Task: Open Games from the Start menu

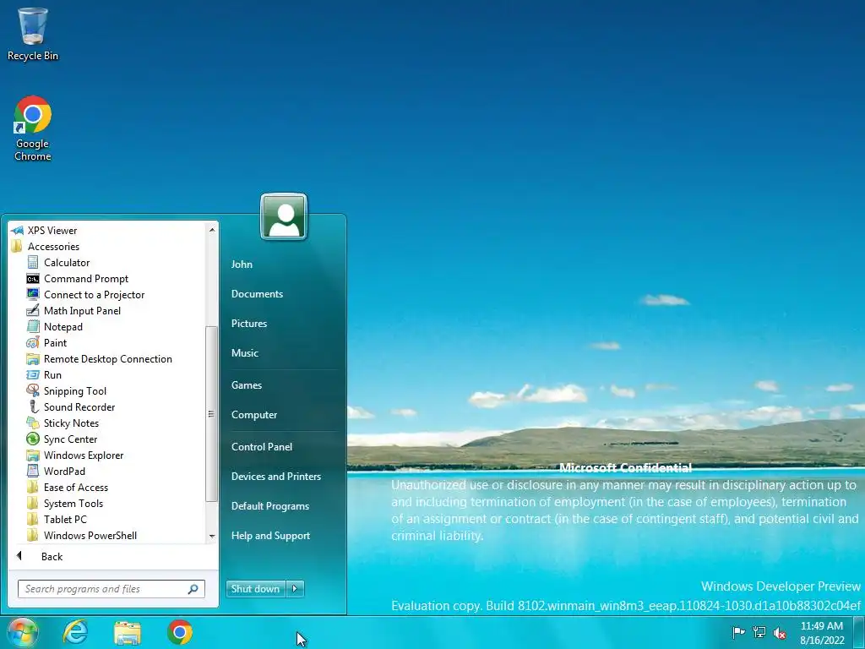Action: coord(247,385)
